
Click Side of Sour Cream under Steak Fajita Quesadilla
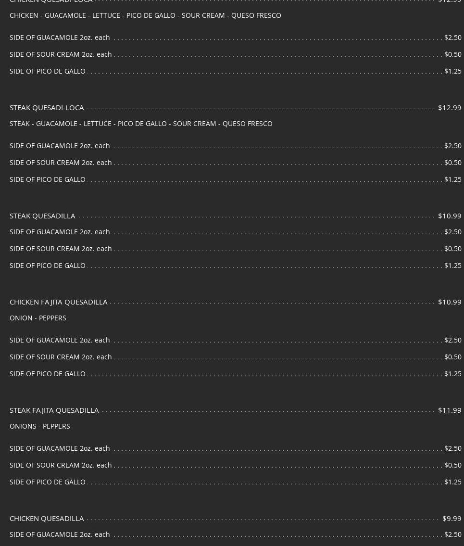[61, 465]
